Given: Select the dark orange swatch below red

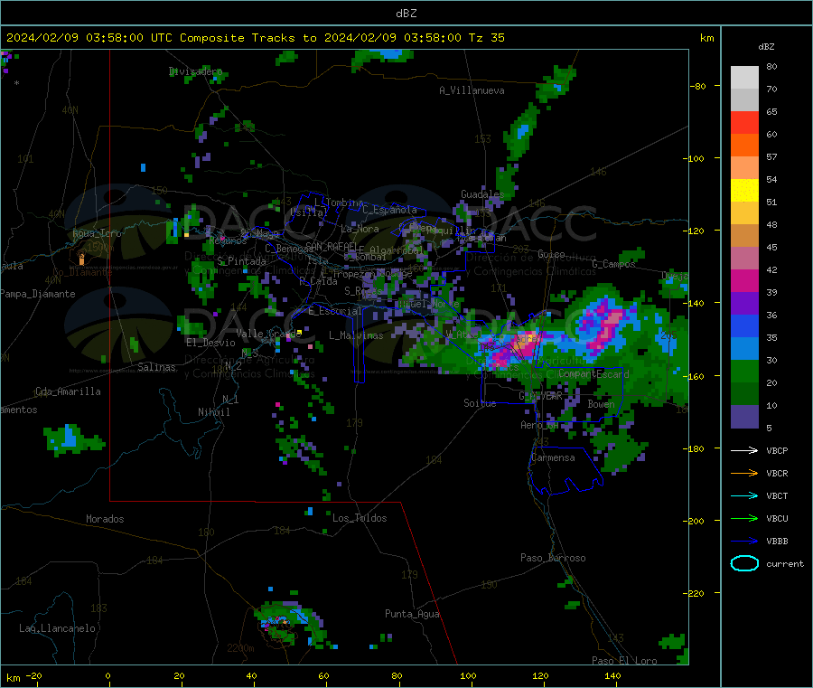Looking at the screenshot, I should [744, 146].
